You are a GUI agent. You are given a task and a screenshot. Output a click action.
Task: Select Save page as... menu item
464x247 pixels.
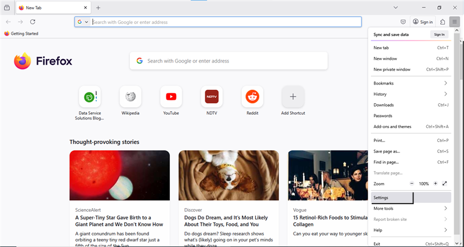(411, 151)
